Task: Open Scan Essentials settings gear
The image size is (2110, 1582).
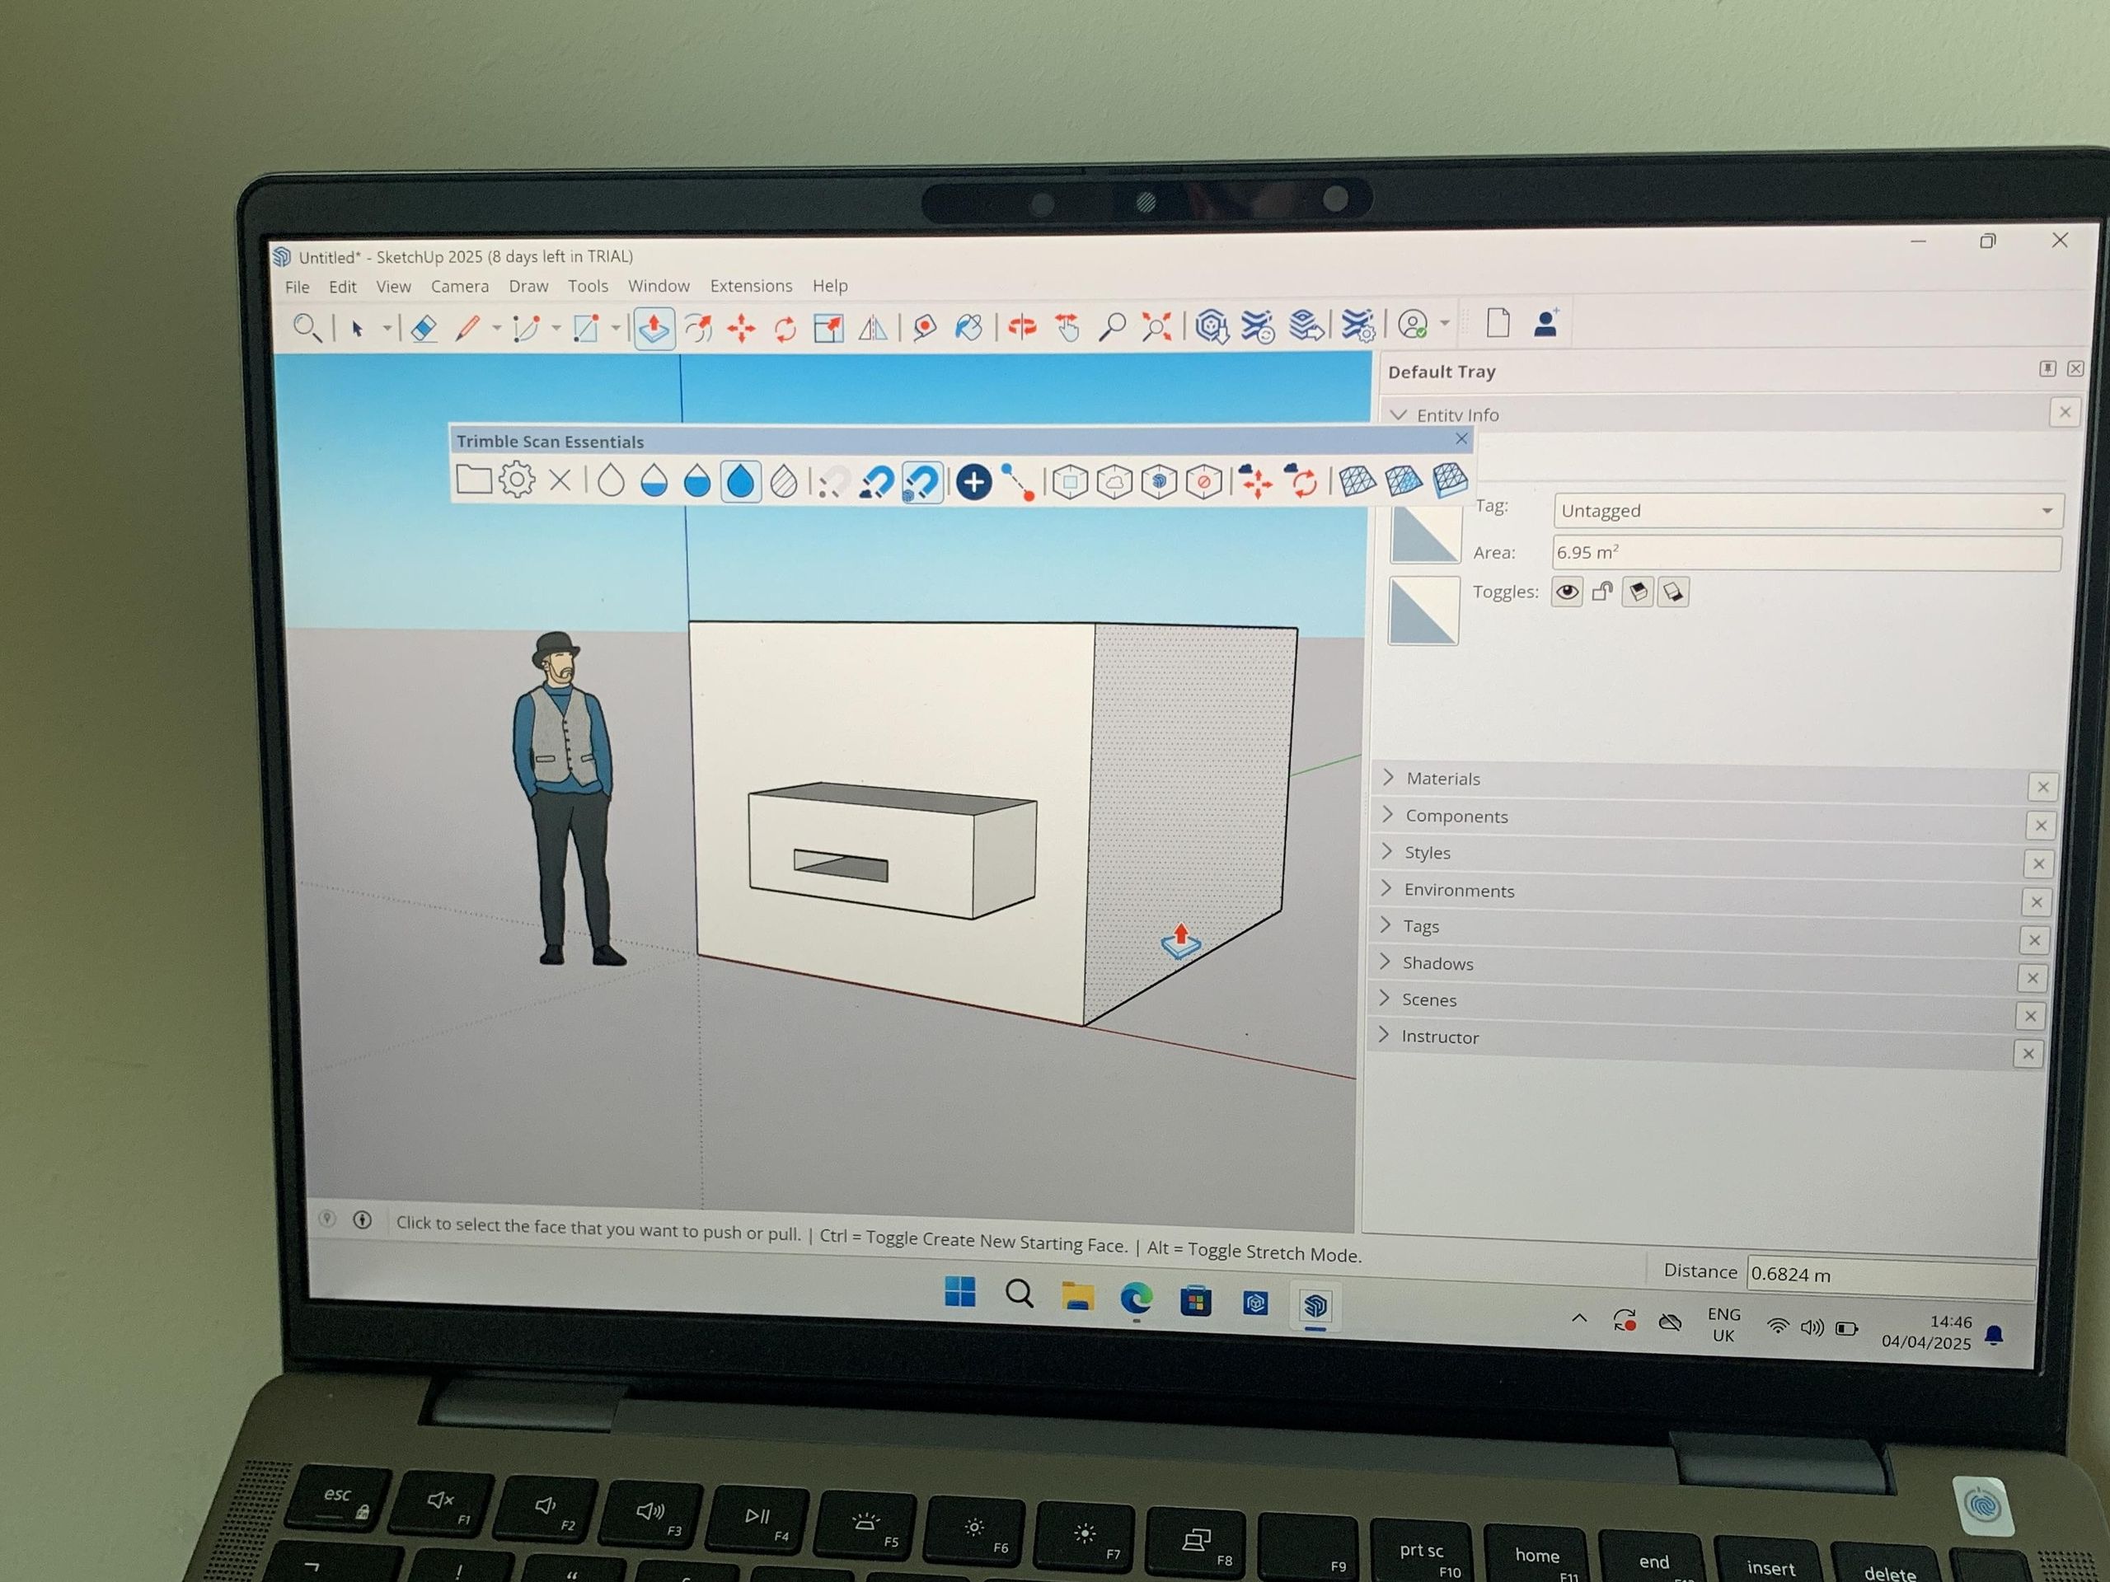Action: pyautogui.click(x=517, y=480)
